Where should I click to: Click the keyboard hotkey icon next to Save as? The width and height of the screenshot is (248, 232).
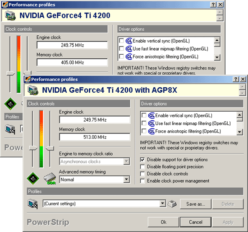click(172, 204)
